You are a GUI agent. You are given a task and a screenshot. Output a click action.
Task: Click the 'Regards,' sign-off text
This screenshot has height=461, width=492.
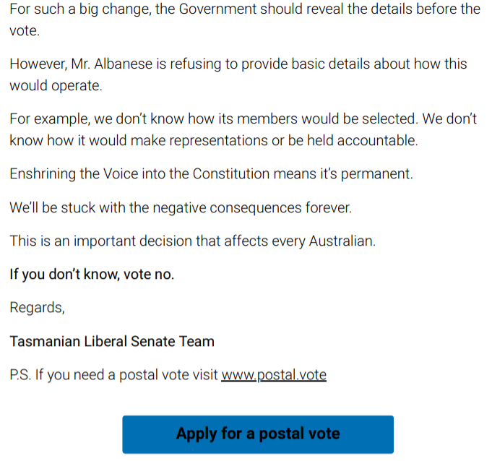[x=37, y=308]
